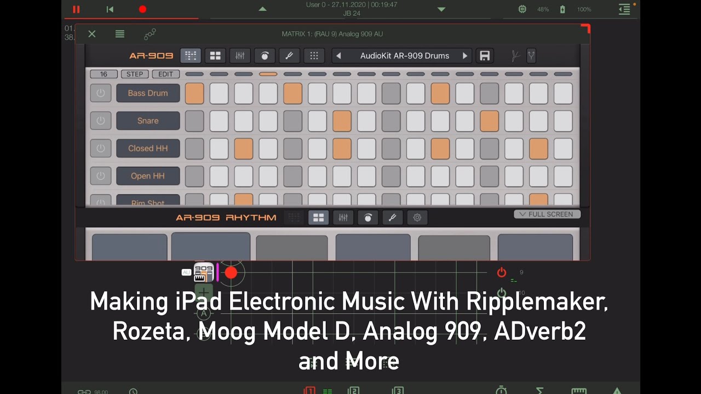
Task: Disable Bass Drum step 1
Action: [x=194, y=94]
